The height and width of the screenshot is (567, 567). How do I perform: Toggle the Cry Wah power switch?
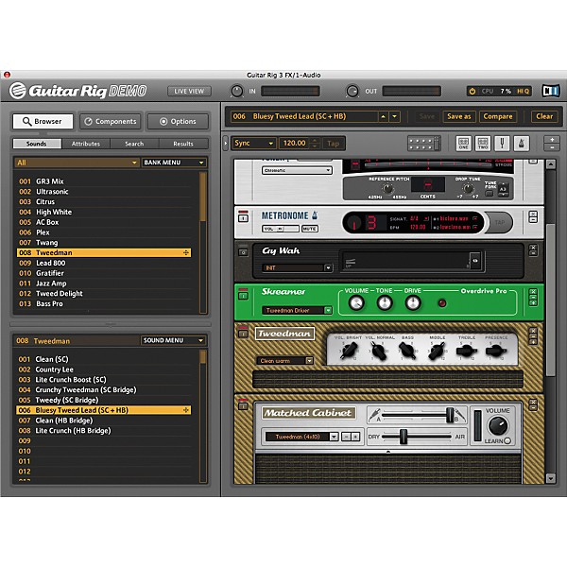pyautogui.click(x=244, y=252)
